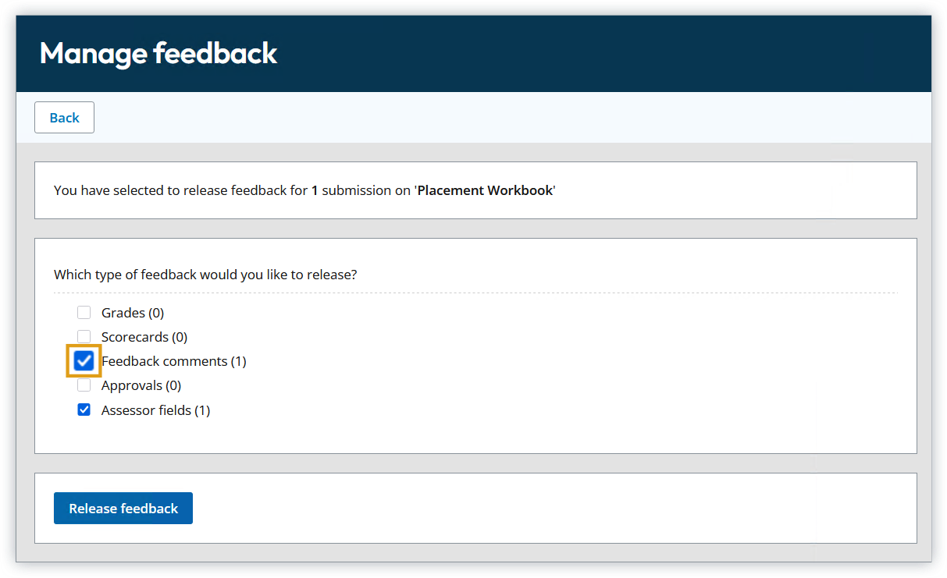The height and width of the screenshot is (578, 947).
Task: Click the Manage feedback page heading
Action: click(158, 53)
